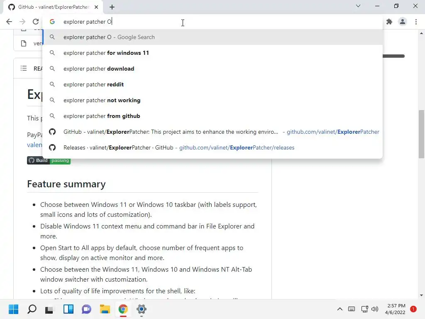Click Chrome icon in taskbar
Image resolution: width=425 pixels, height=319 pixels.
pos(123,309)
